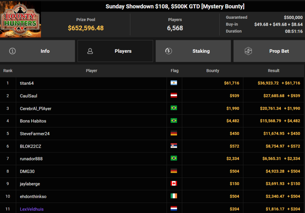Click the $27,685.68 result value

click(x=274, y=96)
